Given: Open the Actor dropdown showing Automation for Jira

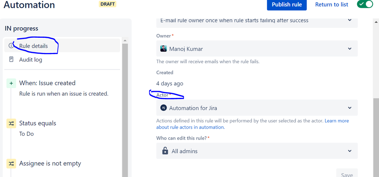Looking at the screenshot, I should (257, 108).
